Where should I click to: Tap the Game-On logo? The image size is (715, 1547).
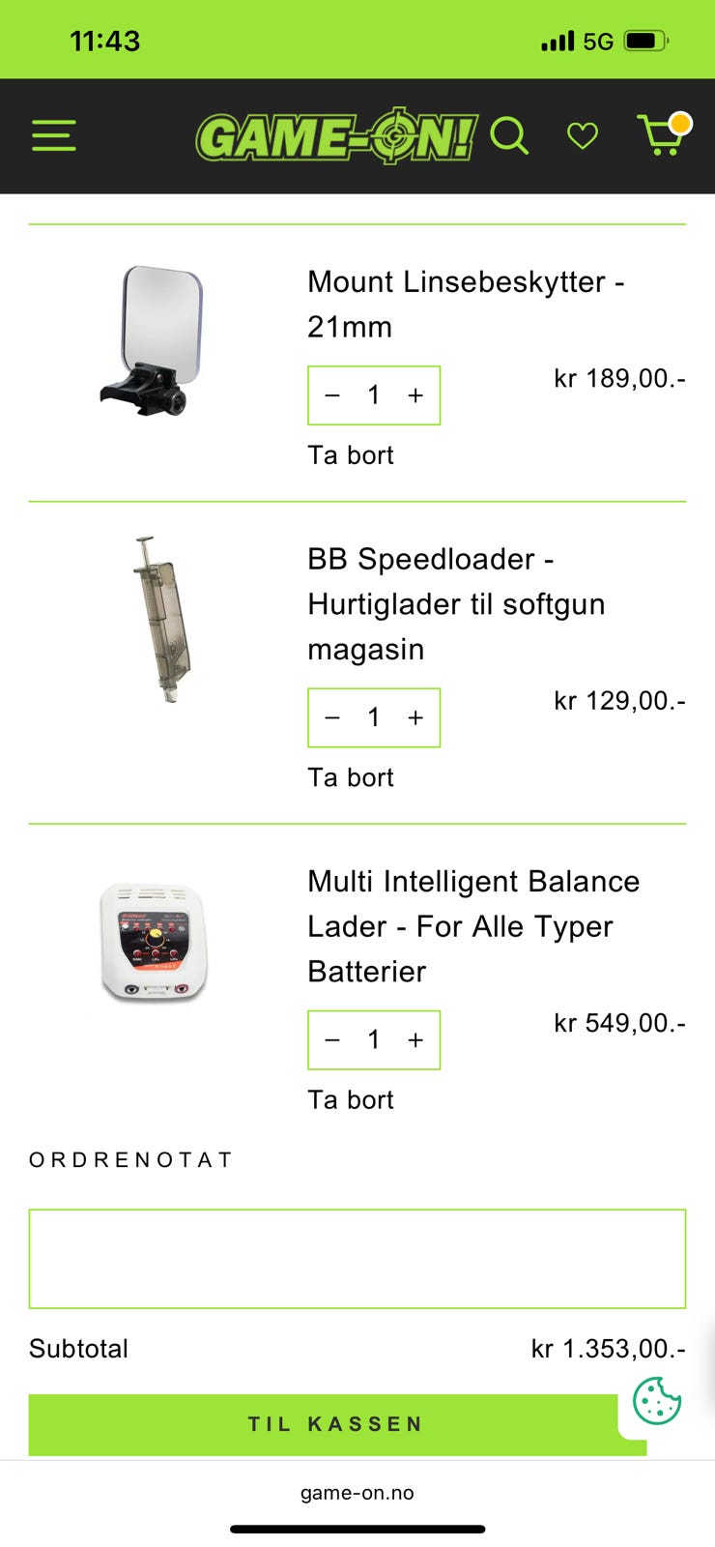pyautogui.click(x=335, y=136)
